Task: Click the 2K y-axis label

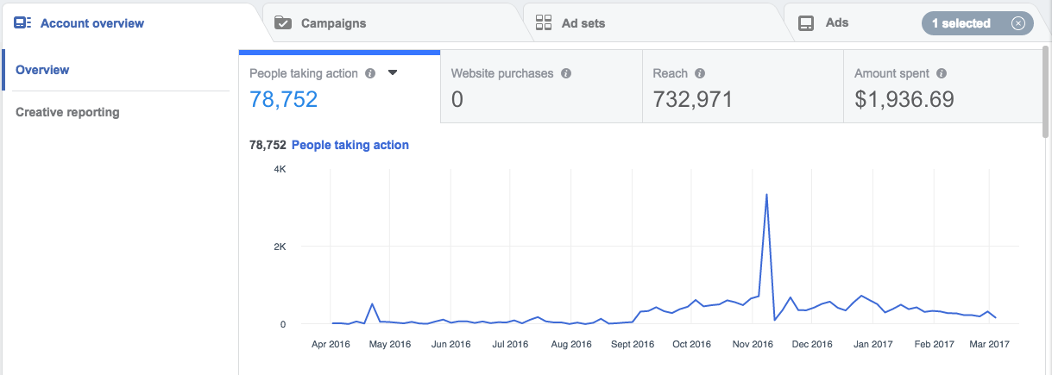Action: pos(280,247)
